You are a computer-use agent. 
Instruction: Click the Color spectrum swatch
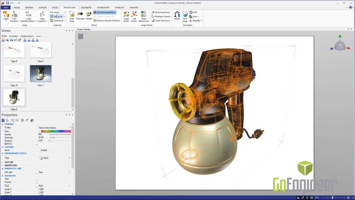click(56, 131)
